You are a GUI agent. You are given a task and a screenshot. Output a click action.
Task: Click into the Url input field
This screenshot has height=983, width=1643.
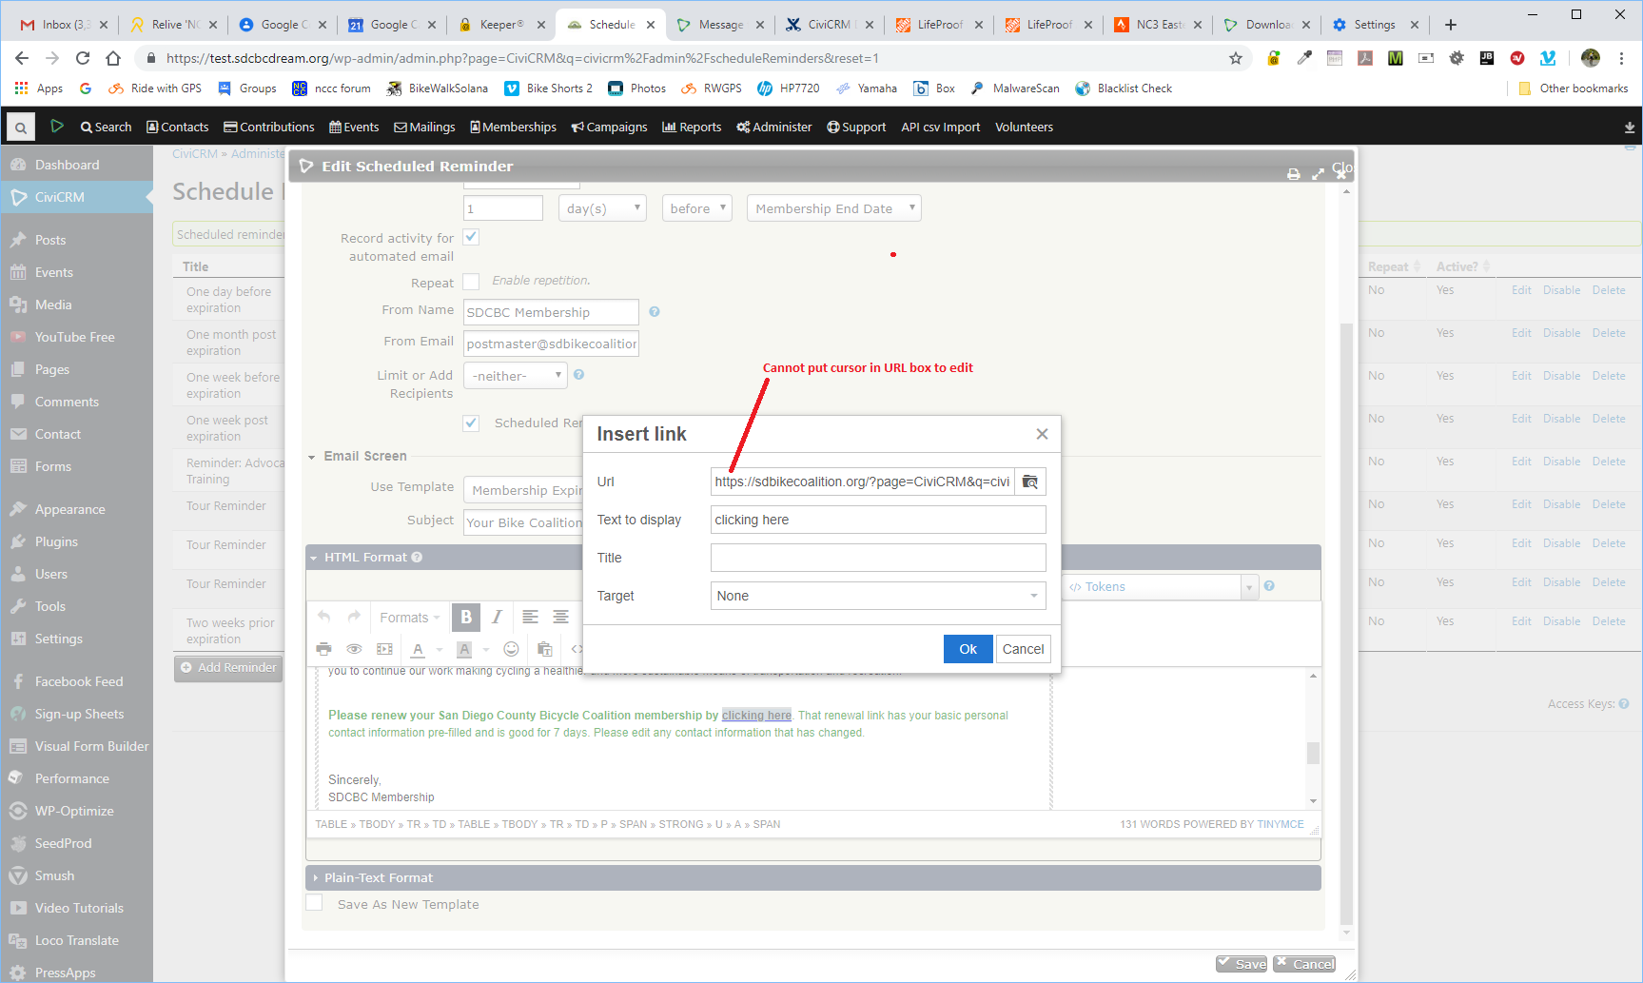coord(863,482)
